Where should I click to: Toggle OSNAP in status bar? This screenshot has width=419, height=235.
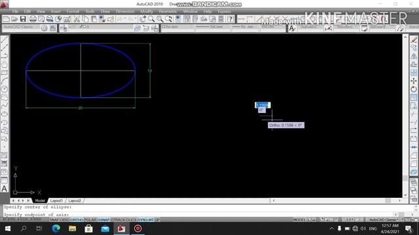pyautogui.click(x=103, y=220)
